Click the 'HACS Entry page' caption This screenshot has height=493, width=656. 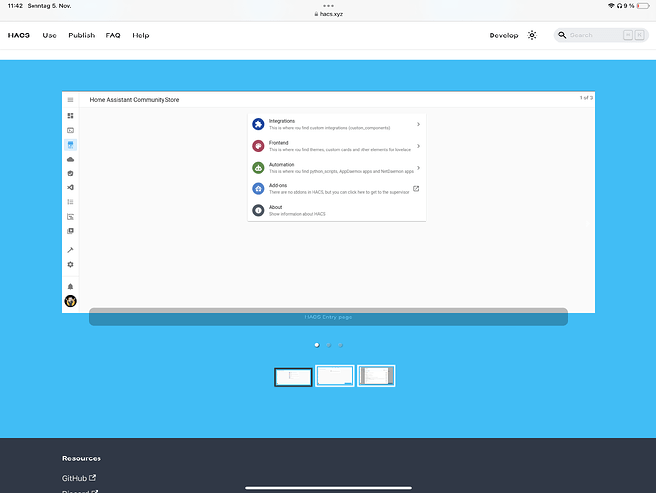tap(328, 317)
